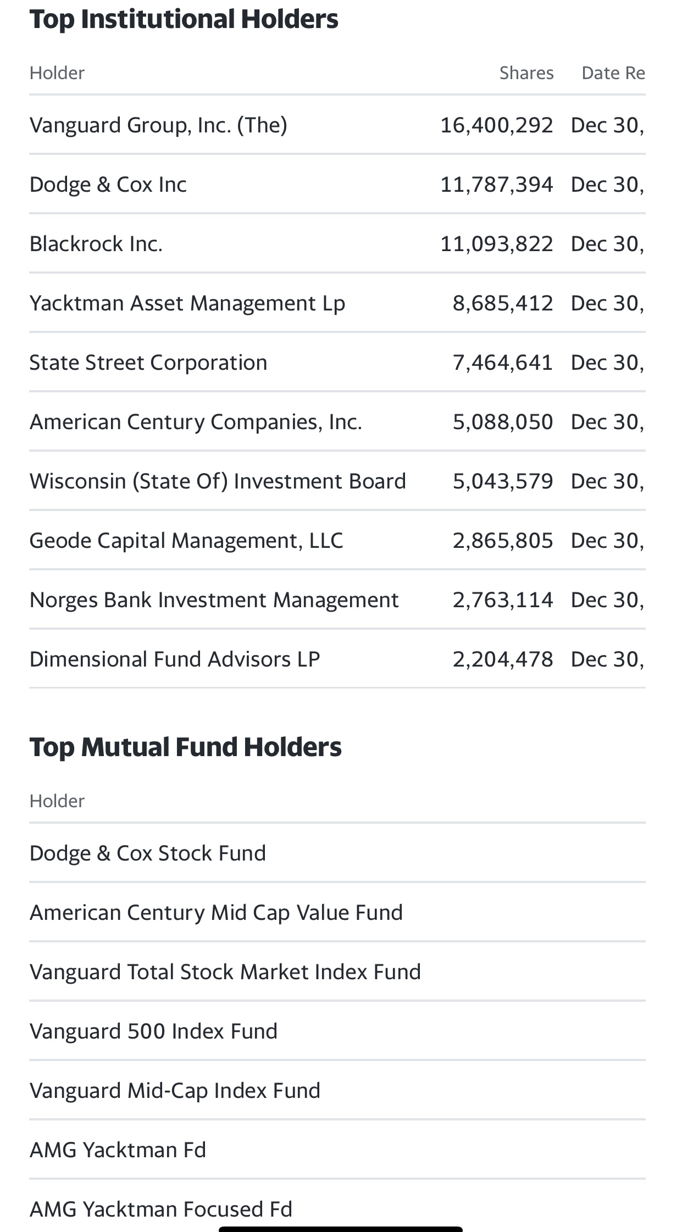Select Dimensional Fund Advisors LP row

(337, 659)
